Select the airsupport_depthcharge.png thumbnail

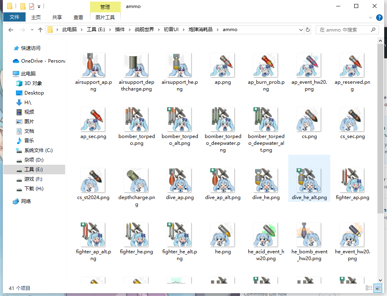(136, 65)
